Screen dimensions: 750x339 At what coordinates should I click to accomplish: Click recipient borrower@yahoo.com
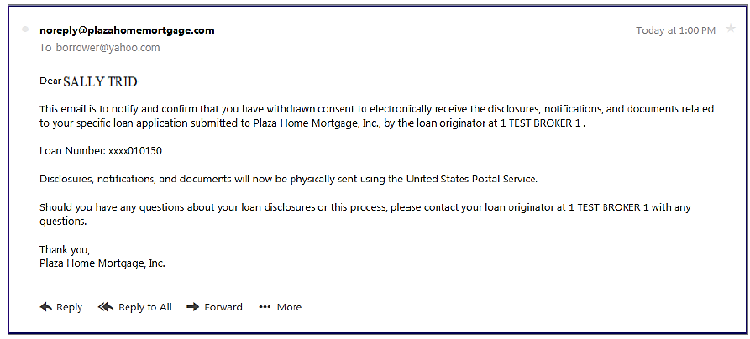108,47
